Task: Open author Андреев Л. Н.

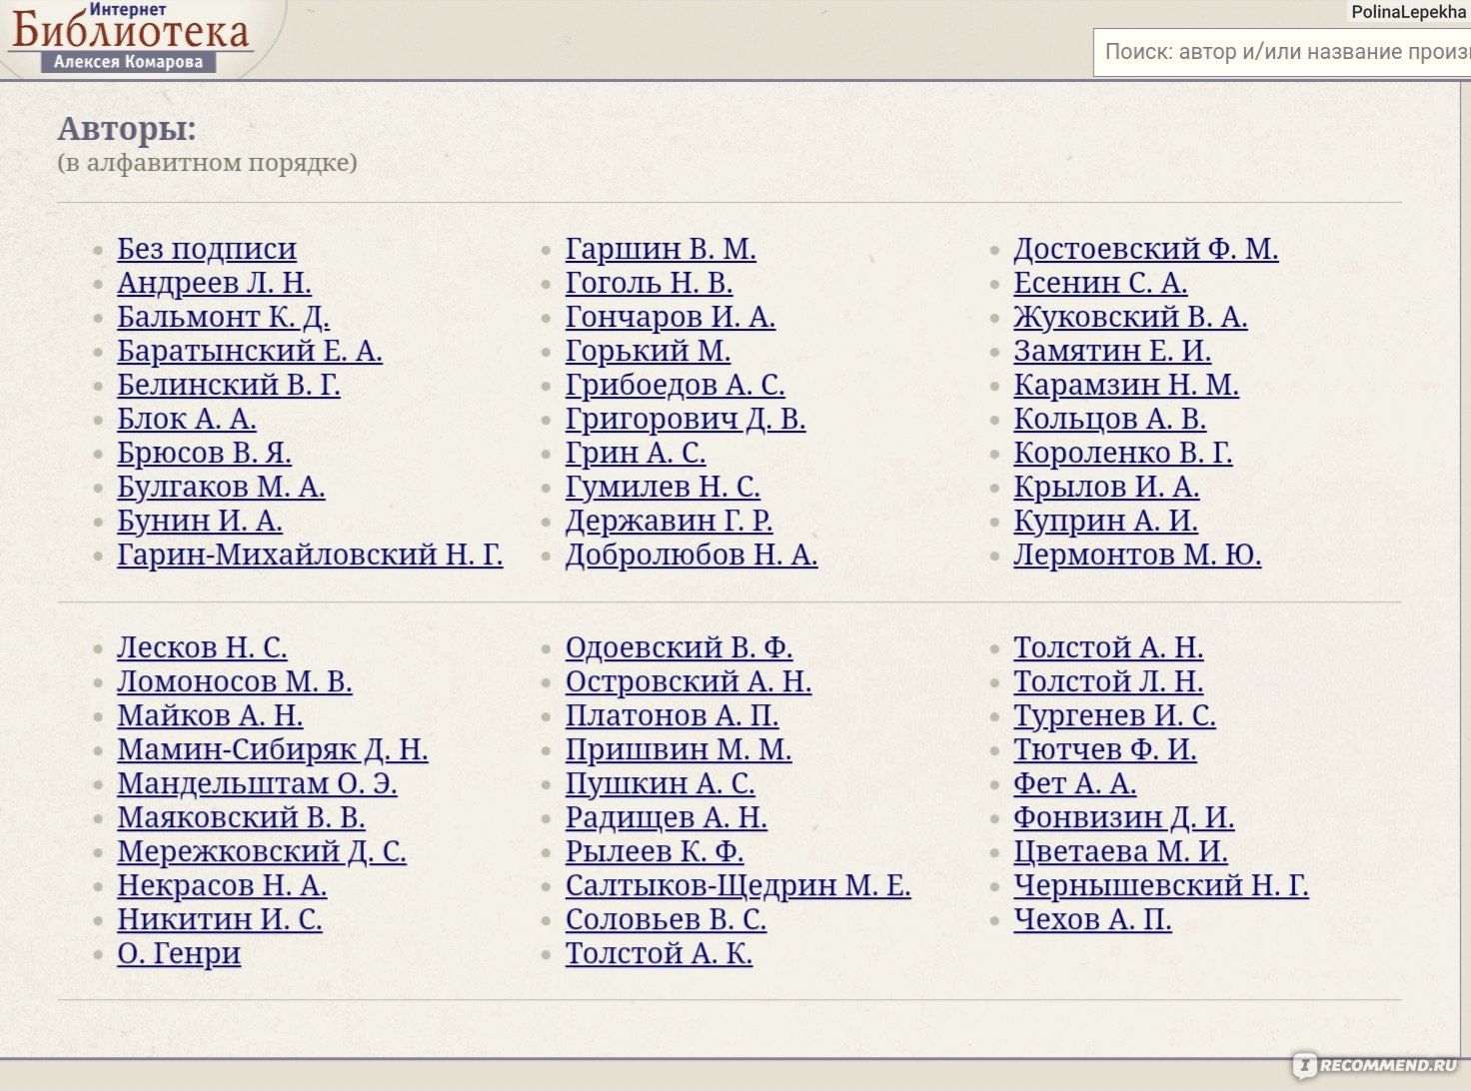Action: pos(214,283)
